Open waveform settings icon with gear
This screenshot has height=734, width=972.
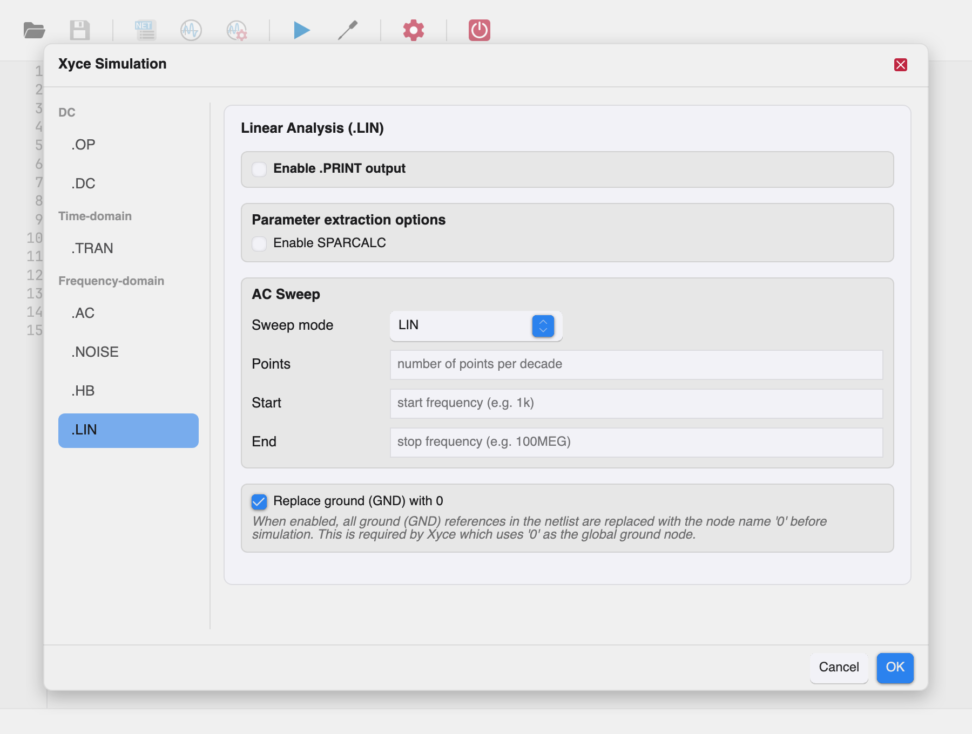click(x=237, y=30)
